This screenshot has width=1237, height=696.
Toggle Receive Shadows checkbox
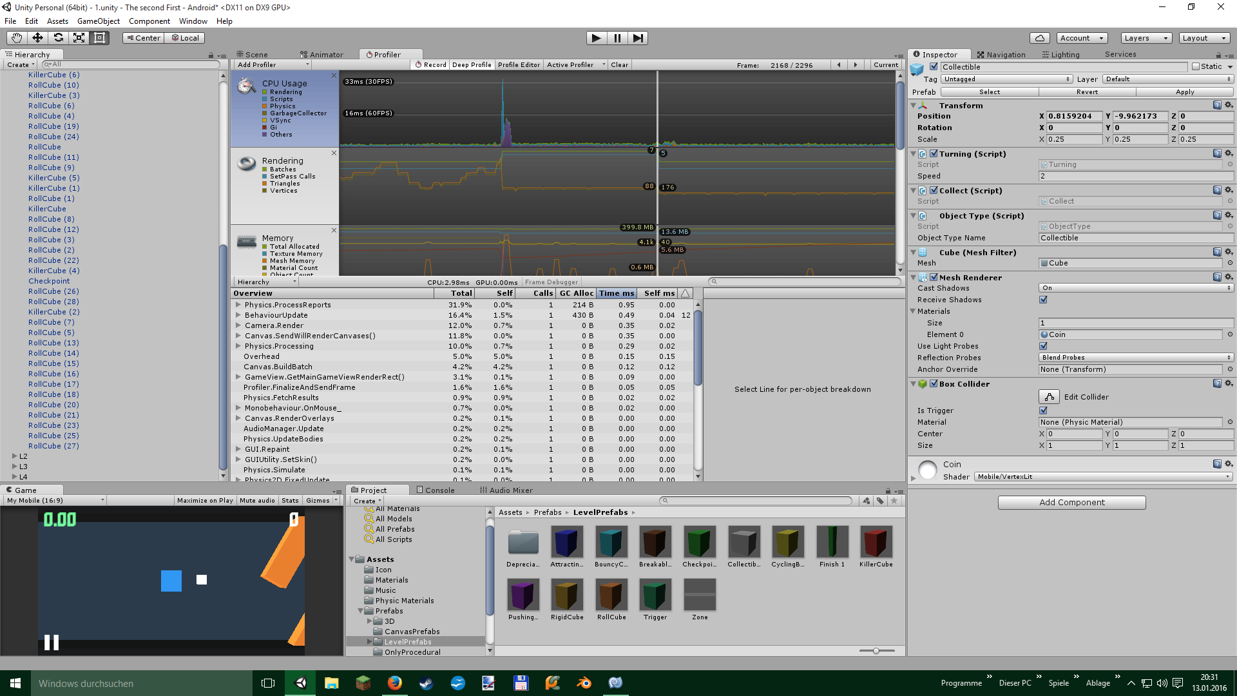1043,300
